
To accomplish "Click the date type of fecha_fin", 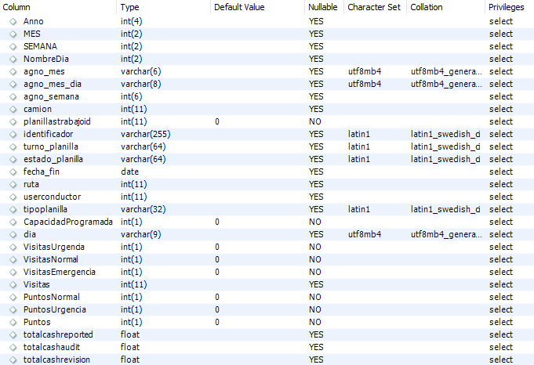I will coord(129,172).
